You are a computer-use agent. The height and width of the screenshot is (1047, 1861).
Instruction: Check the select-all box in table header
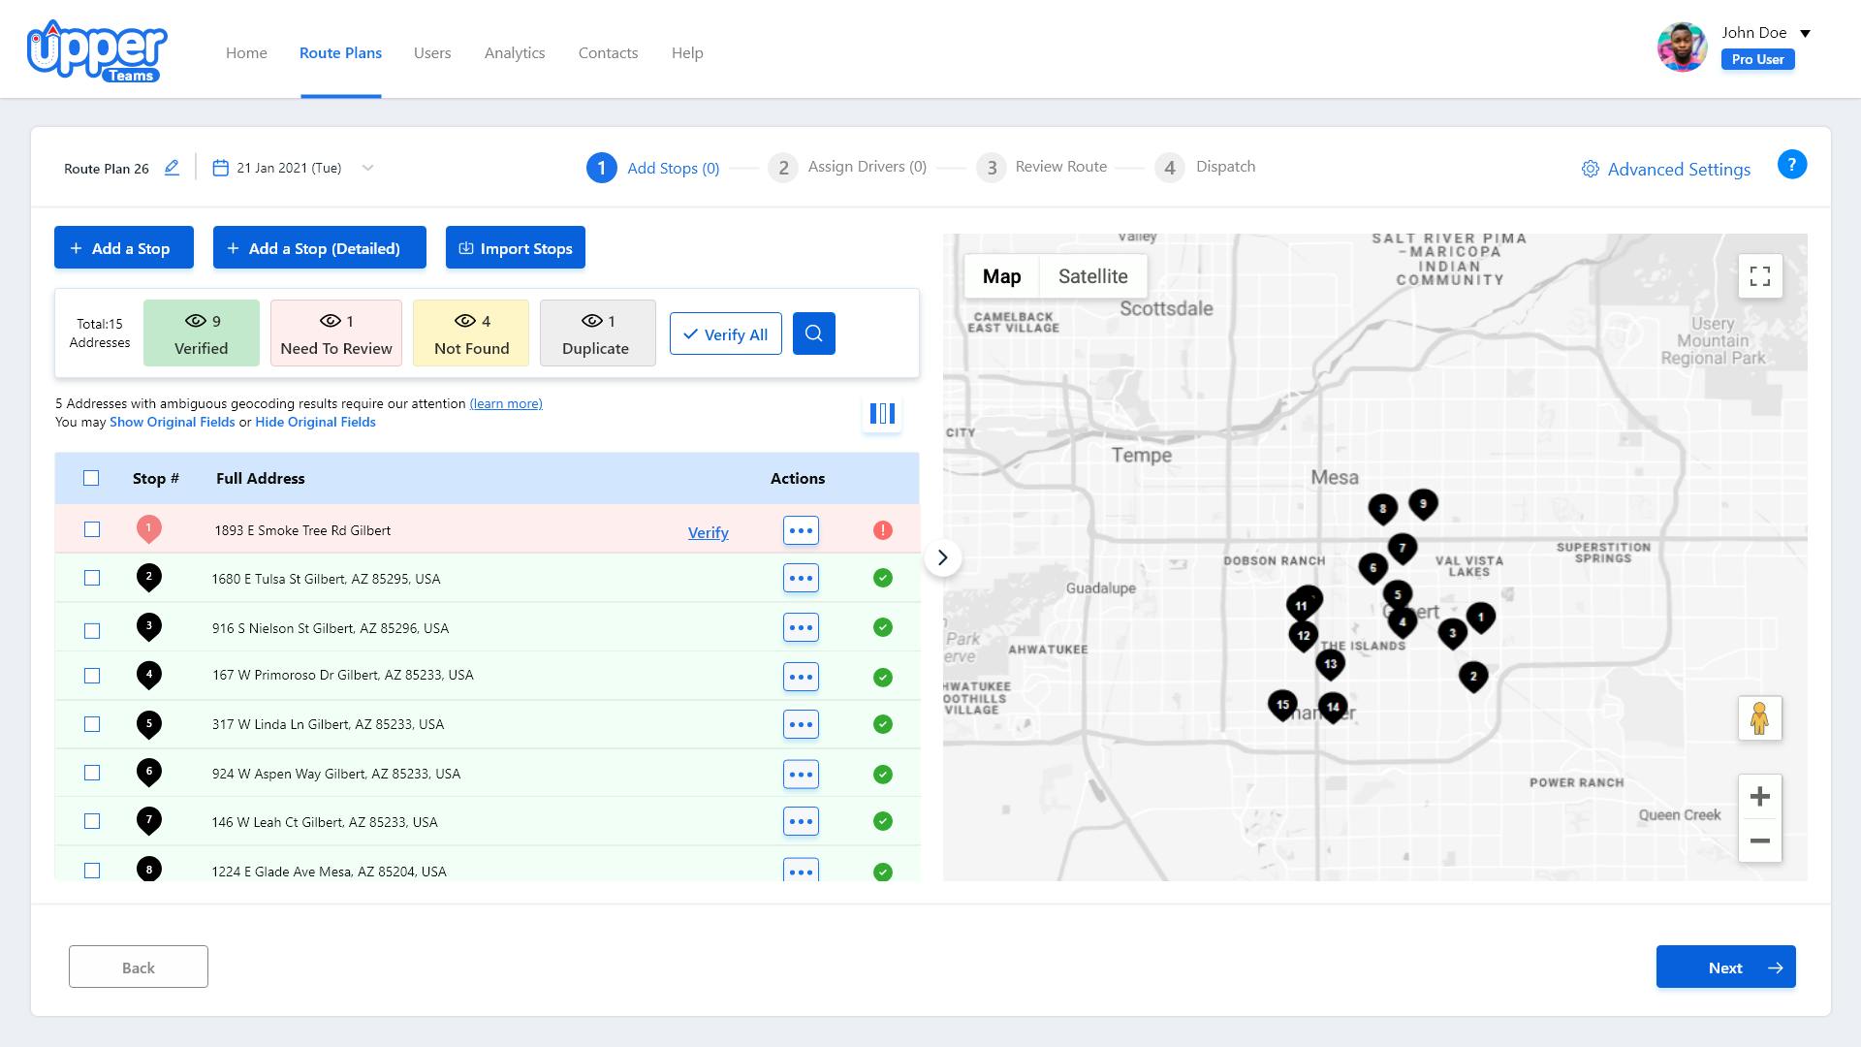pos(91,478)
